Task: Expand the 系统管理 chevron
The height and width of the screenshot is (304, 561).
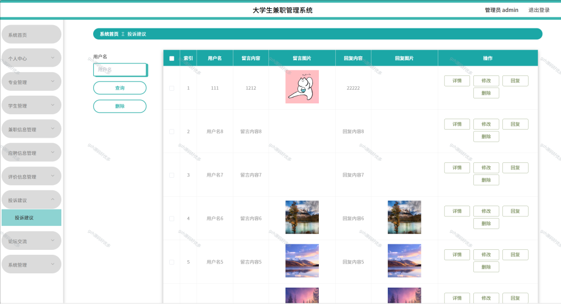Action: 53,264
